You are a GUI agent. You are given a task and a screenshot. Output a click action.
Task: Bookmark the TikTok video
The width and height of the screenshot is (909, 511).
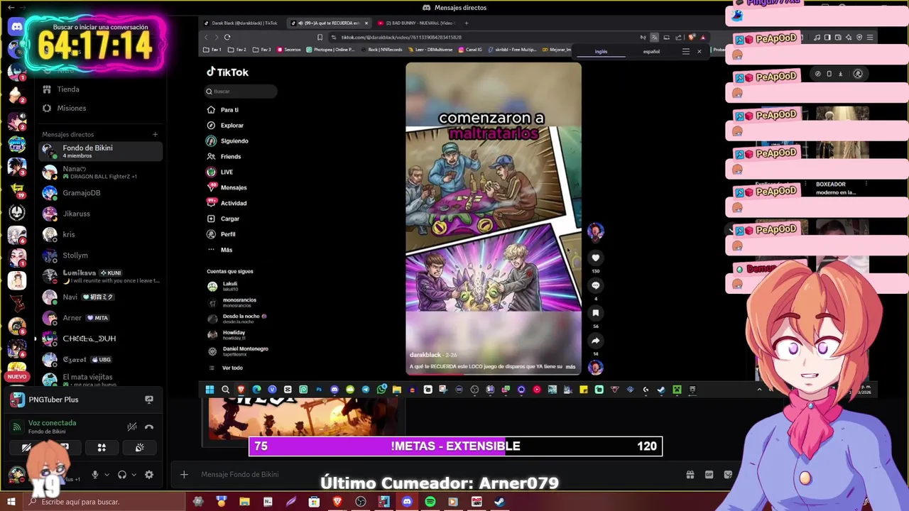[x=596, y=313]
